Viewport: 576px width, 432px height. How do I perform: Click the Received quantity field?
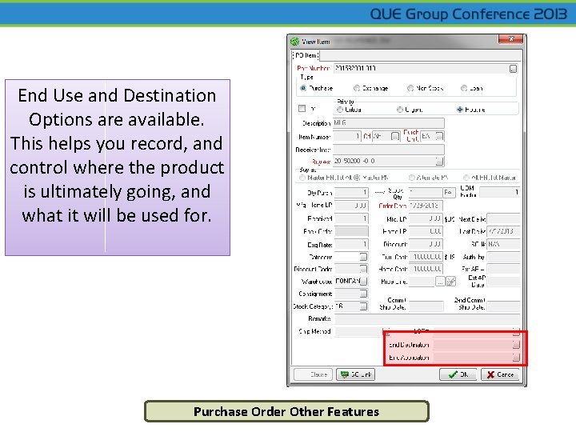click(x=351, y=218)
